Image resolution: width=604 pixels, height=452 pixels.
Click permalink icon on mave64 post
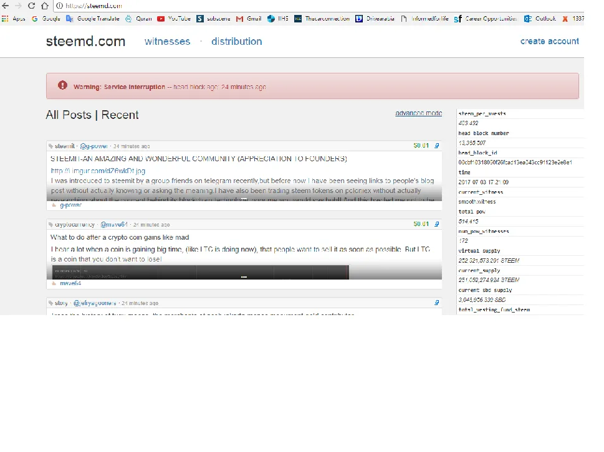[x=436, y=224]
